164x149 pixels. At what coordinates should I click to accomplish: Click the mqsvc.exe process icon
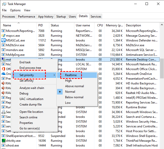pyautogui.click(x=4, y=36)
